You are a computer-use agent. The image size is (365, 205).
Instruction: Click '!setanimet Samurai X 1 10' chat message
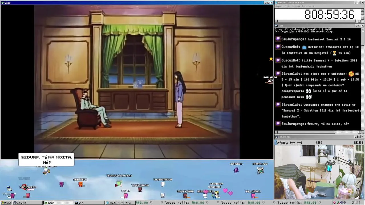329,39
